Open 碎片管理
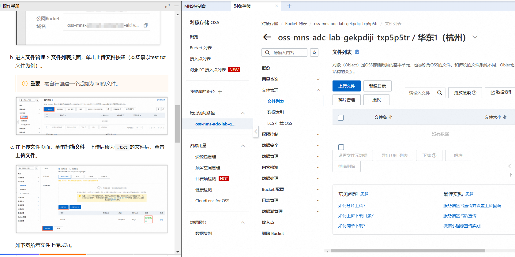Image resolution: width=515 pixels, height=257 pixels. [x=347, y=100]
